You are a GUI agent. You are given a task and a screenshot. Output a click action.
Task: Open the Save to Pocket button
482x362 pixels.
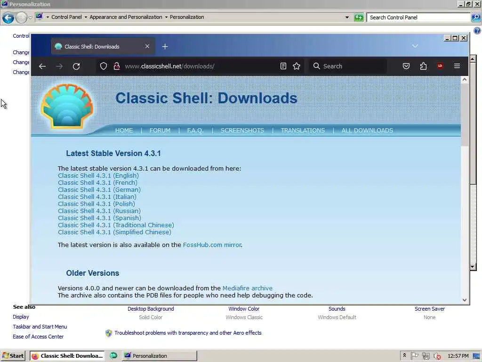406,66
